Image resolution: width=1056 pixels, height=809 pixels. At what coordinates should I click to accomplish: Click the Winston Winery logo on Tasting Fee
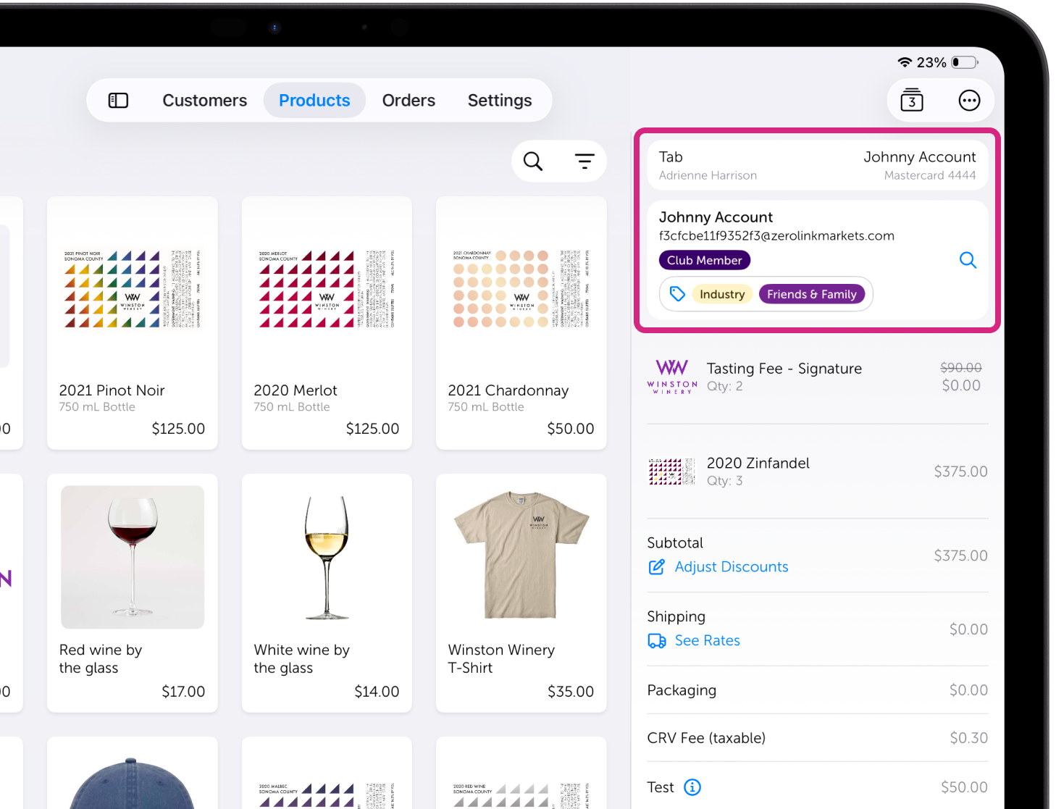pyautogui.click(x=672, y=377)
